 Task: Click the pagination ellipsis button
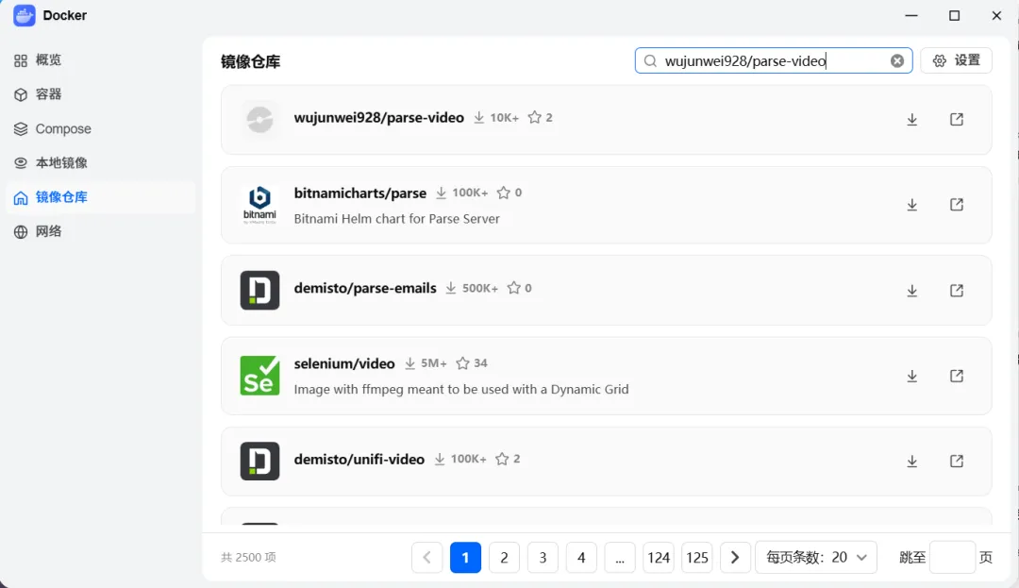[620, 558]
